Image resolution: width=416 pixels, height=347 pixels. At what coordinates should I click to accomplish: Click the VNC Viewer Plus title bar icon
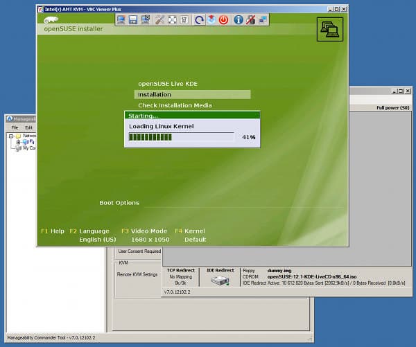(41, 9)
